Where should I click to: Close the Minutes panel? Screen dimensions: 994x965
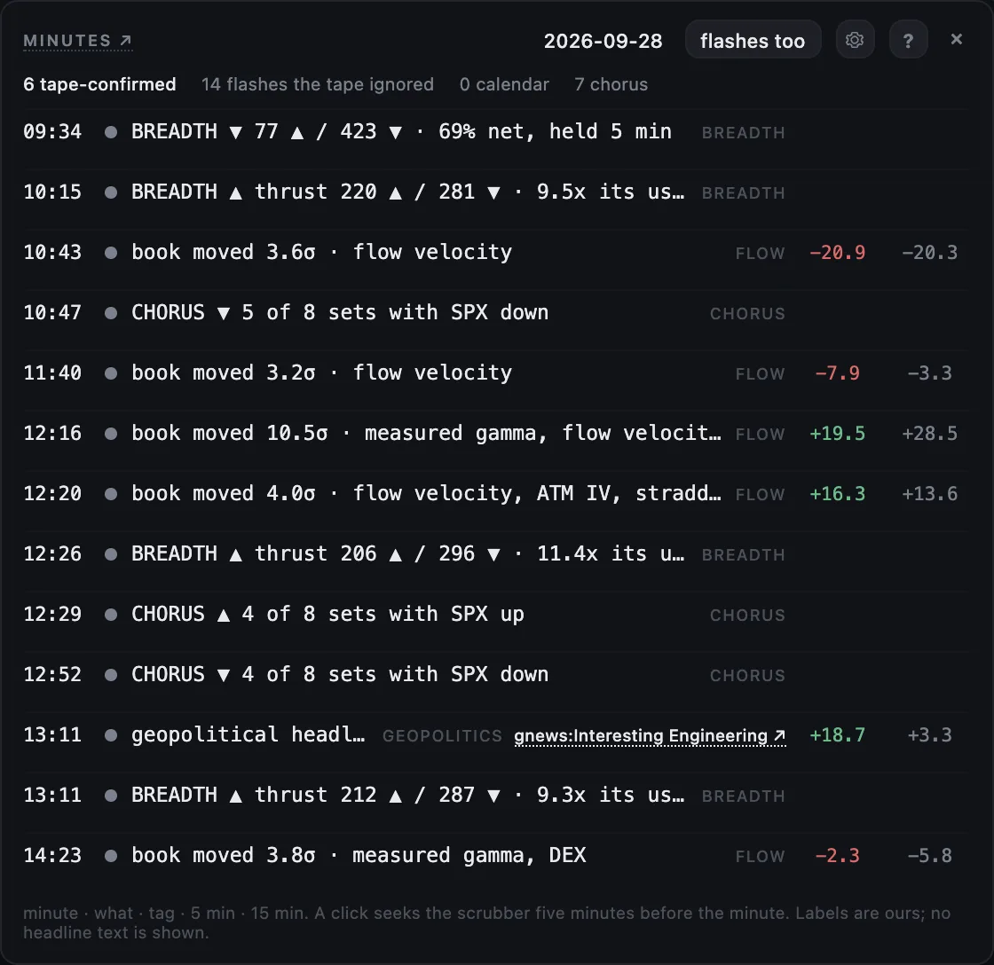pos(957,39)
